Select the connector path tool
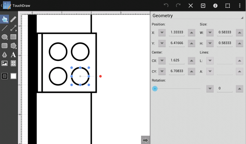Image resolution: width=246 pixels, height=144 pixels. pos(13,28)
